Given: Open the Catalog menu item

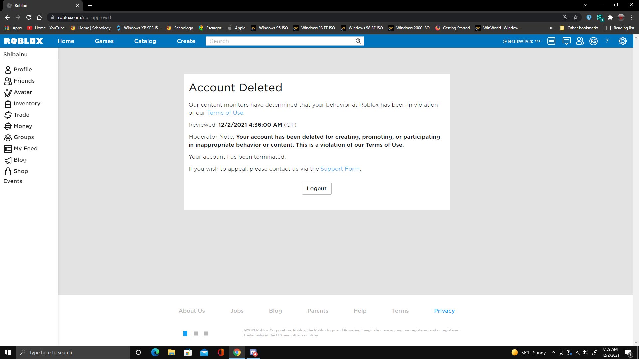Looking at the screenshot, I should coord(145,41).
